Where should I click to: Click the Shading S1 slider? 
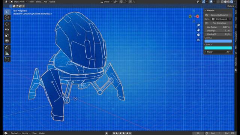click(x=218, y=31)
